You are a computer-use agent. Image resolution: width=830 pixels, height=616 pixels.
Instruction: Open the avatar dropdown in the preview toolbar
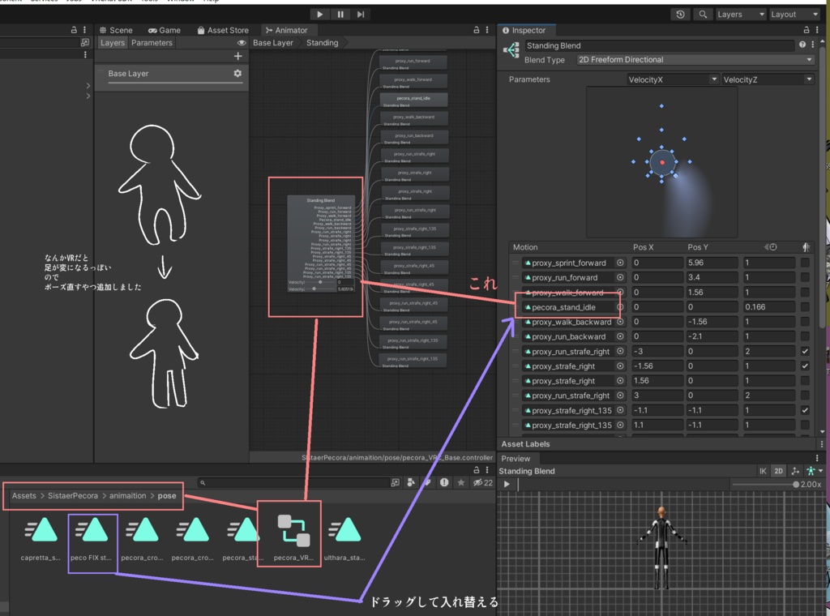point(814,471)
